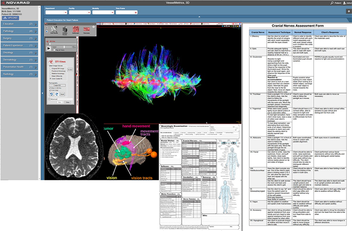This screenshot has height=231, width=352.
Task: Click the Patient search icon
Action: (x=332, y=3)
